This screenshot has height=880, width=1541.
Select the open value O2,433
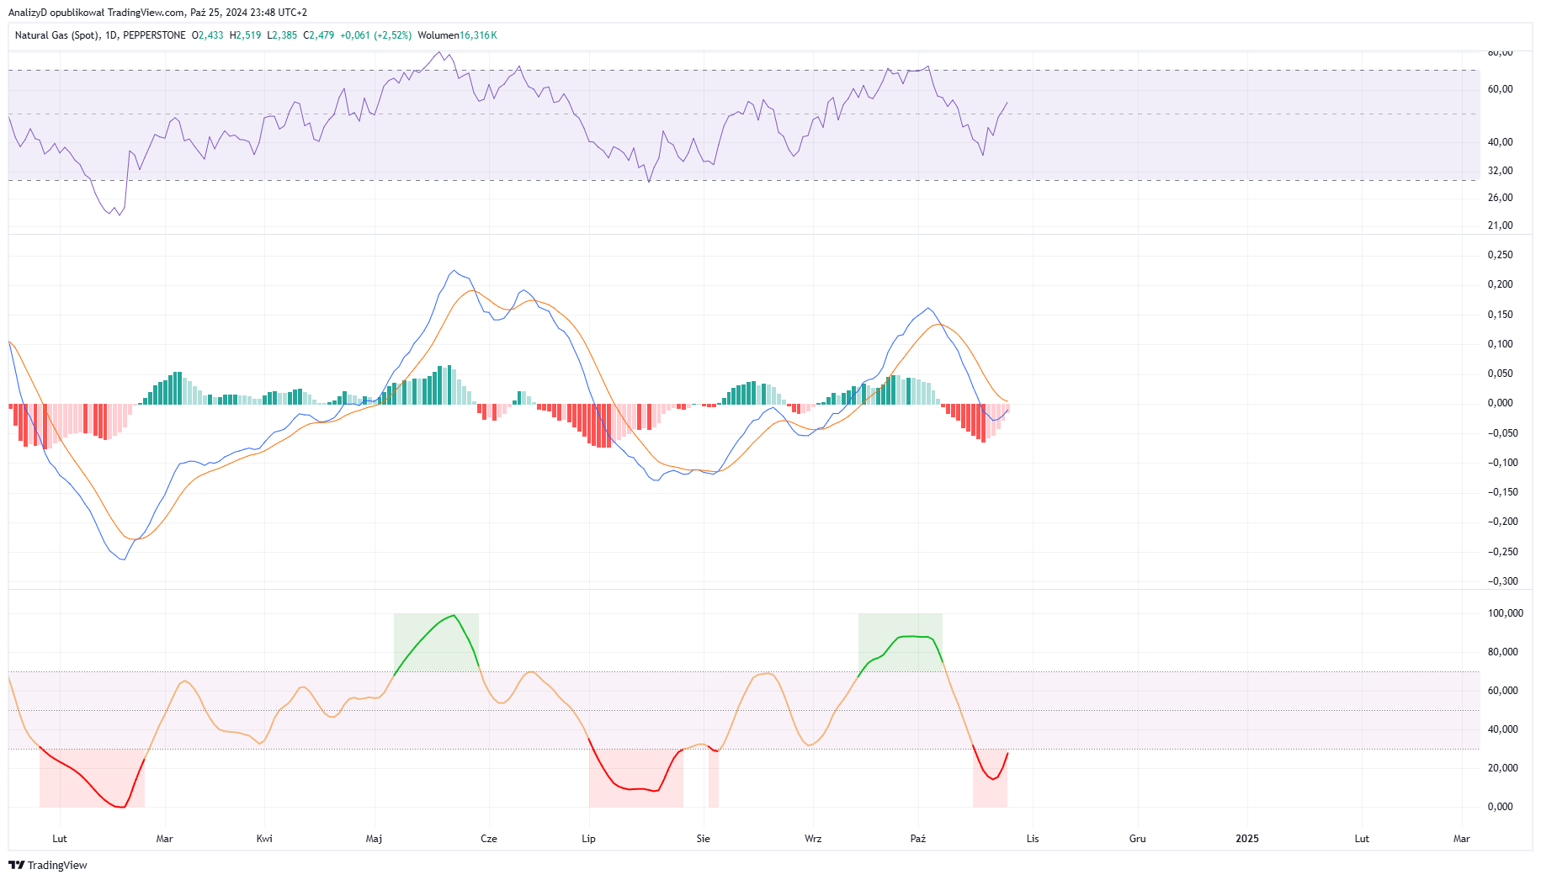point(208,35)
